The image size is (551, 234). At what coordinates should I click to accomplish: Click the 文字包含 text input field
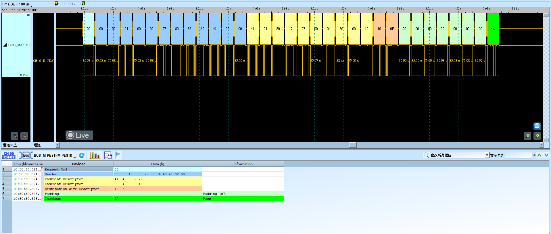pyautogui.click(x=518, y=155)
